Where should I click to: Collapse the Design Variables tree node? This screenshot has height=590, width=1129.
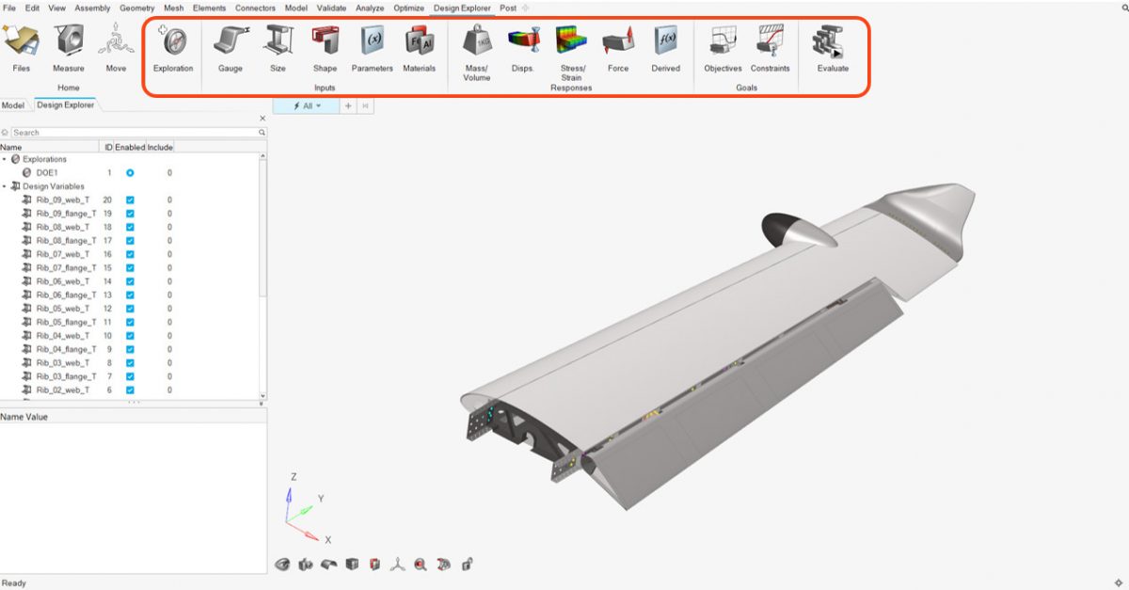click(x=5, y=186)
